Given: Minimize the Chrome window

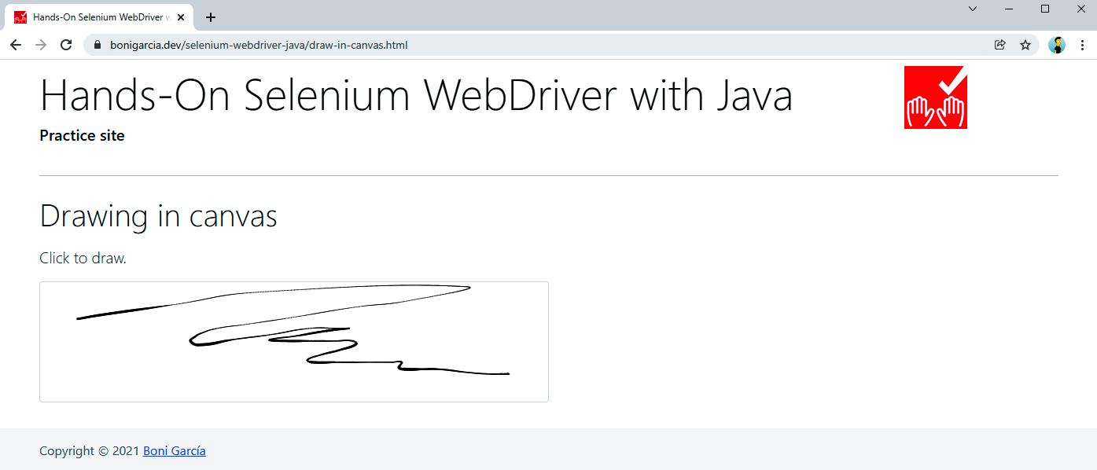Looking at the screenshot, I should 1009,9.
